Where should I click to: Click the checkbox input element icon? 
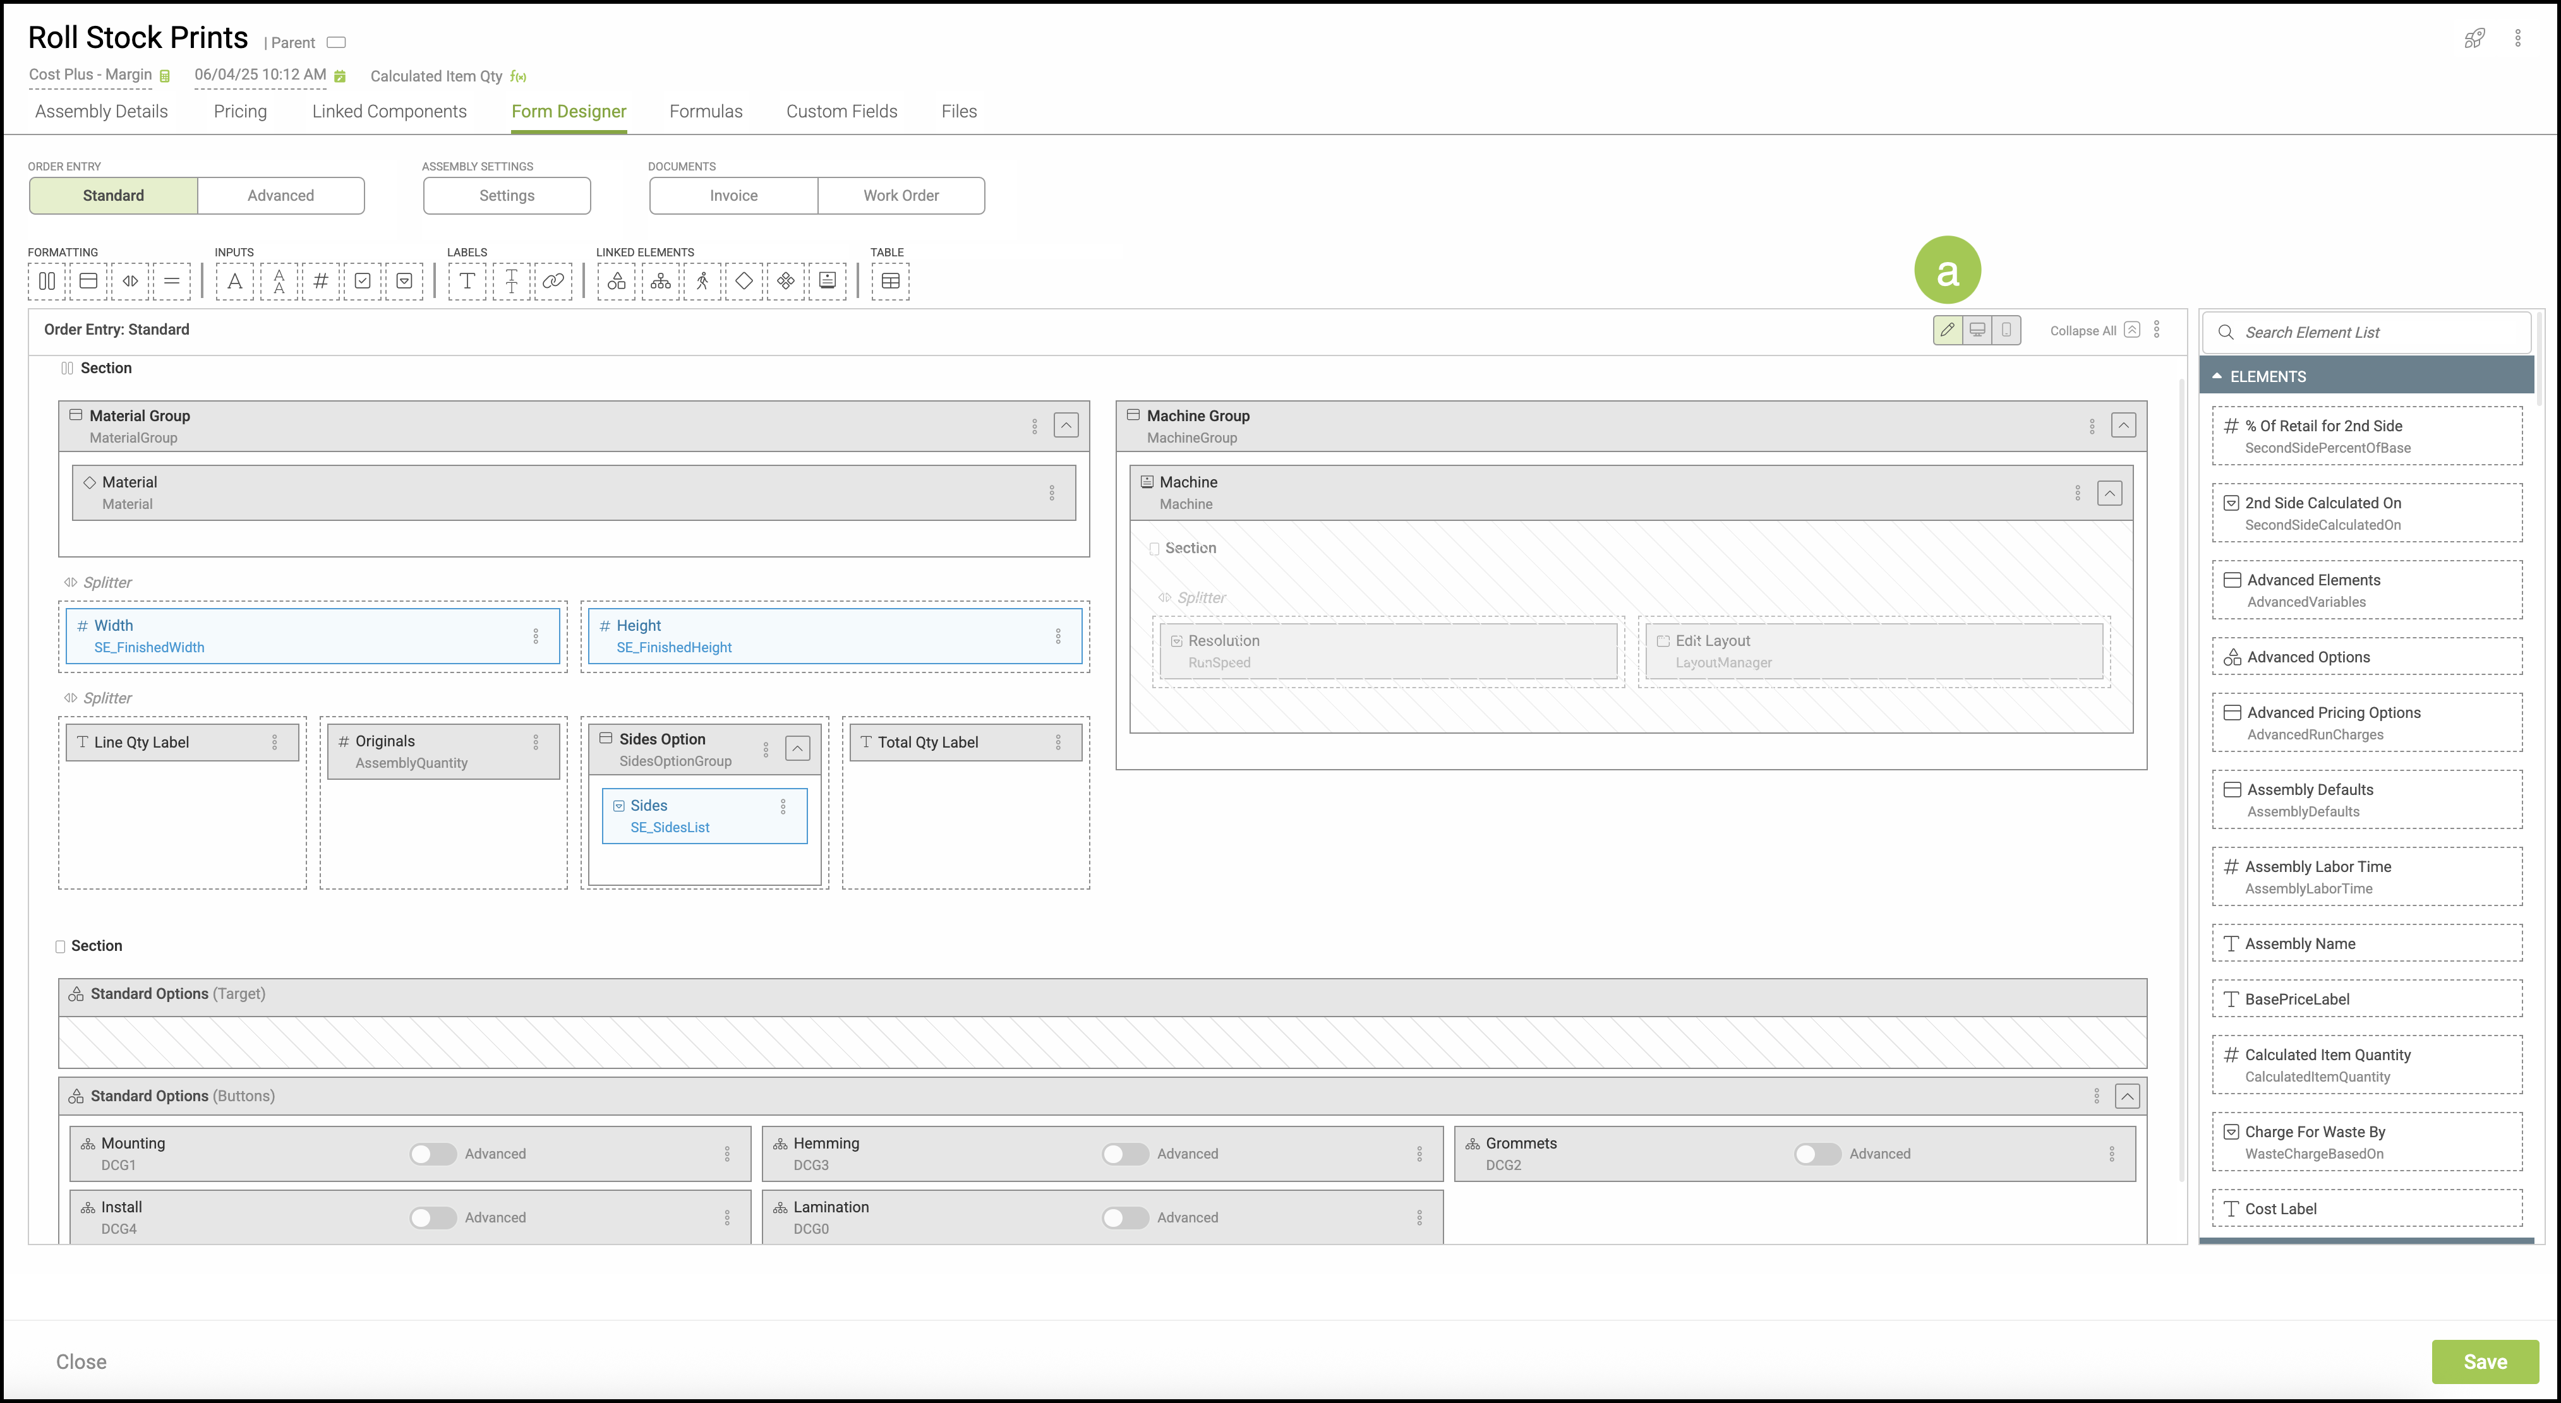(x=363, y=281)
